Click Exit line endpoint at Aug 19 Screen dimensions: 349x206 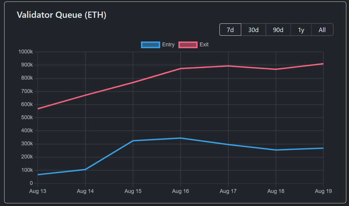pos(323,64)
